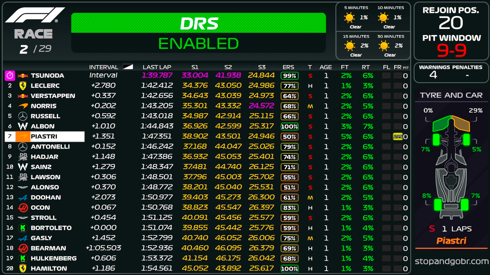Select the AGE column header
490x275 pixels.
tap(326, 67)
